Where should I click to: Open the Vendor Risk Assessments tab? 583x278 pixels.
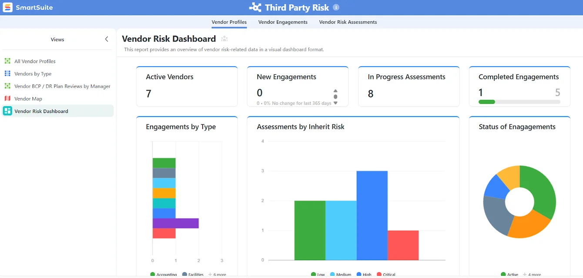pos(348,22)
